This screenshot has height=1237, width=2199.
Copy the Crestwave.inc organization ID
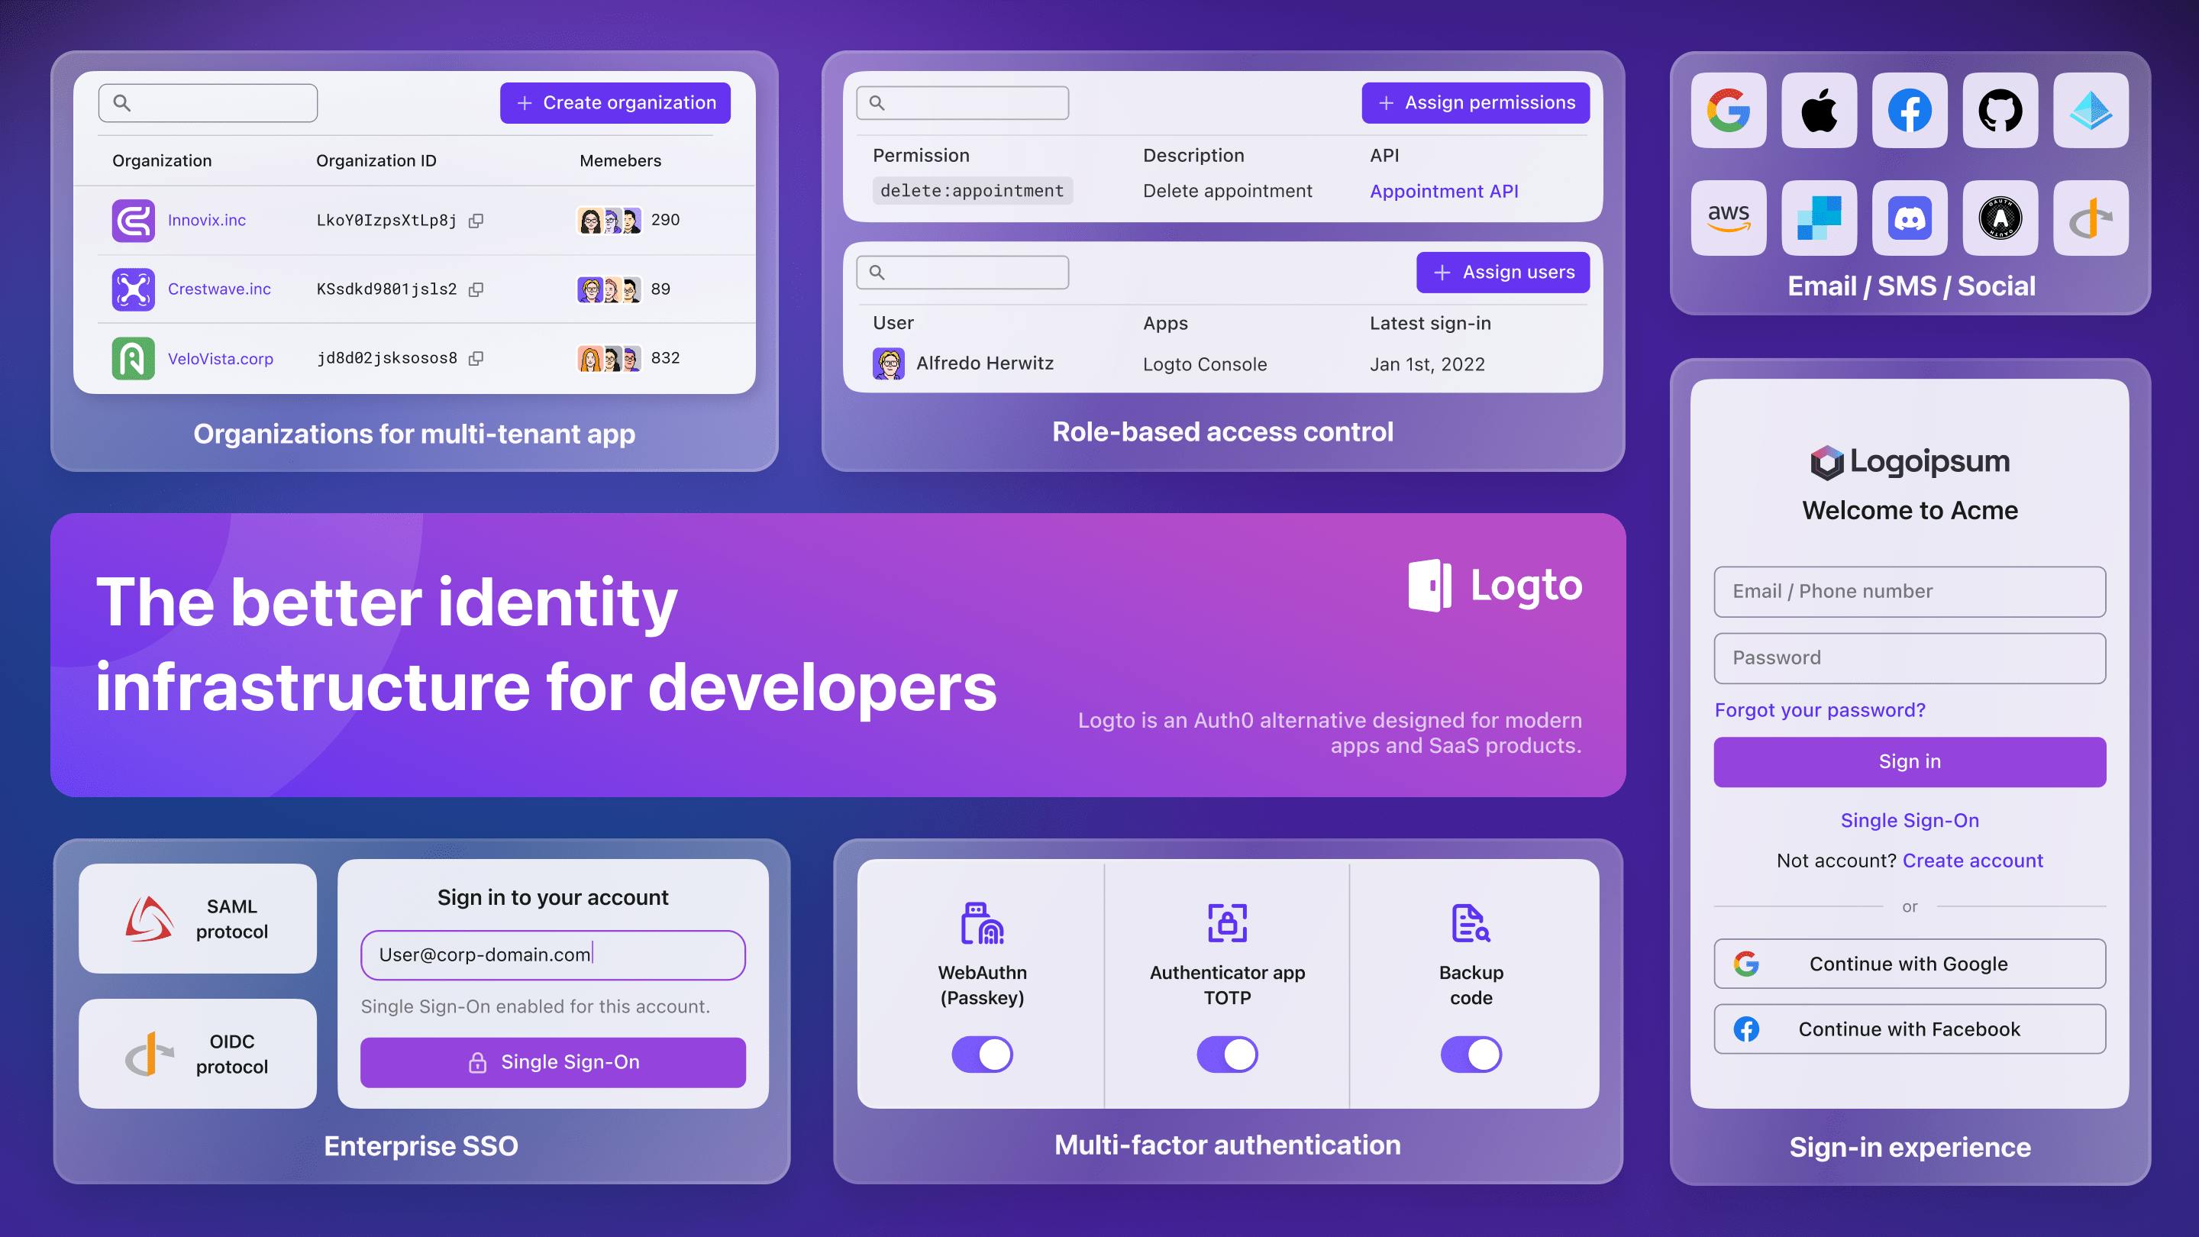coord(476,289)
